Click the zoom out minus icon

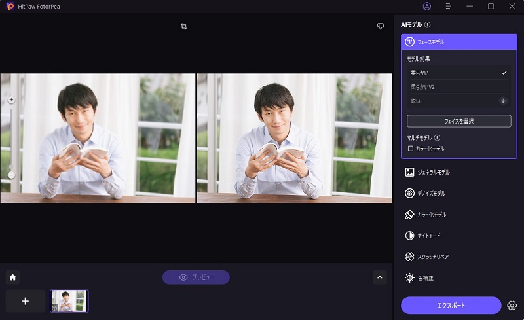11,175
